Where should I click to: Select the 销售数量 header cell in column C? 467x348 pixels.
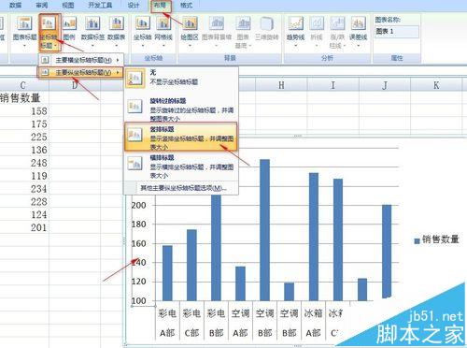(24, 98)
